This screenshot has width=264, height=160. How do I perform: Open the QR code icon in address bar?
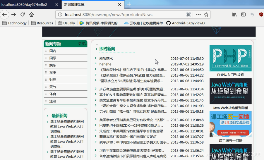point(188,15)
